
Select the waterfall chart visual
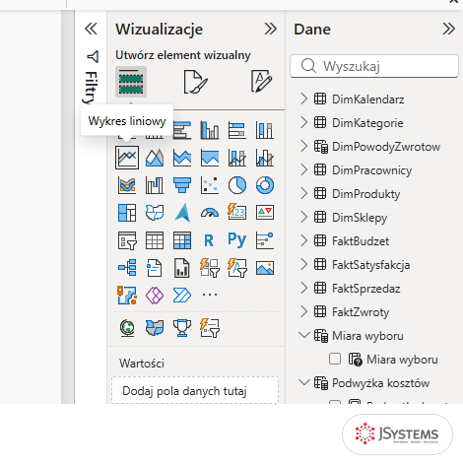[x=155, y=185]
